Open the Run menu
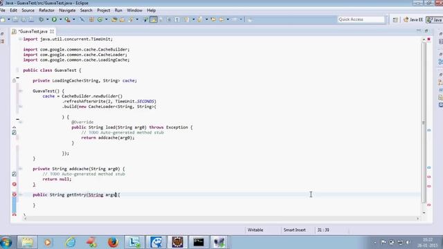443x249 pixels. click(118, 10)
